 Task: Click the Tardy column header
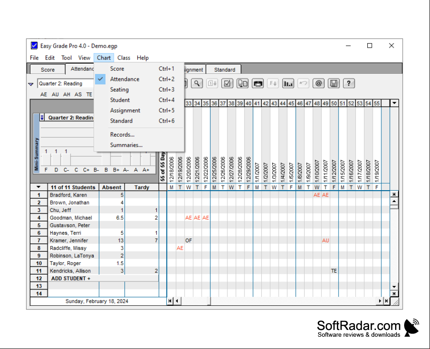coord(142,187)
